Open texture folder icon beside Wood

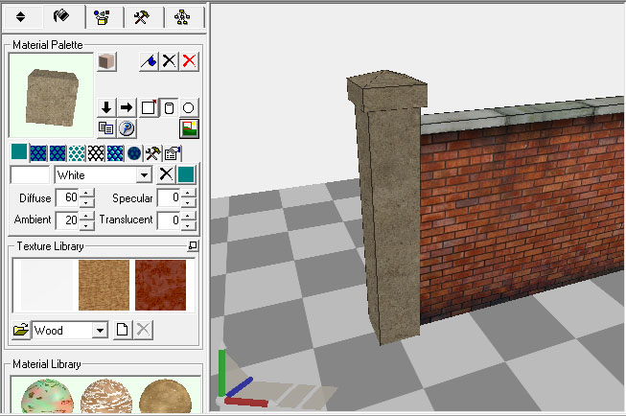pyautogui.click(x=21, y=331)
